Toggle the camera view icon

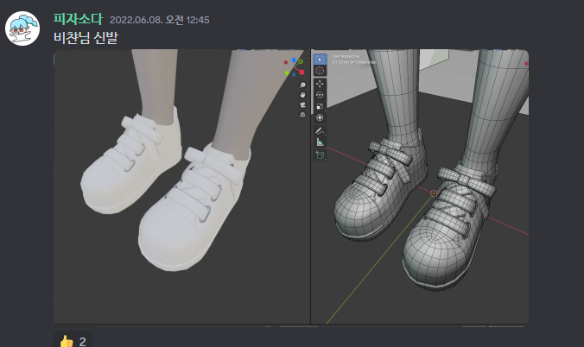[302, 105]
